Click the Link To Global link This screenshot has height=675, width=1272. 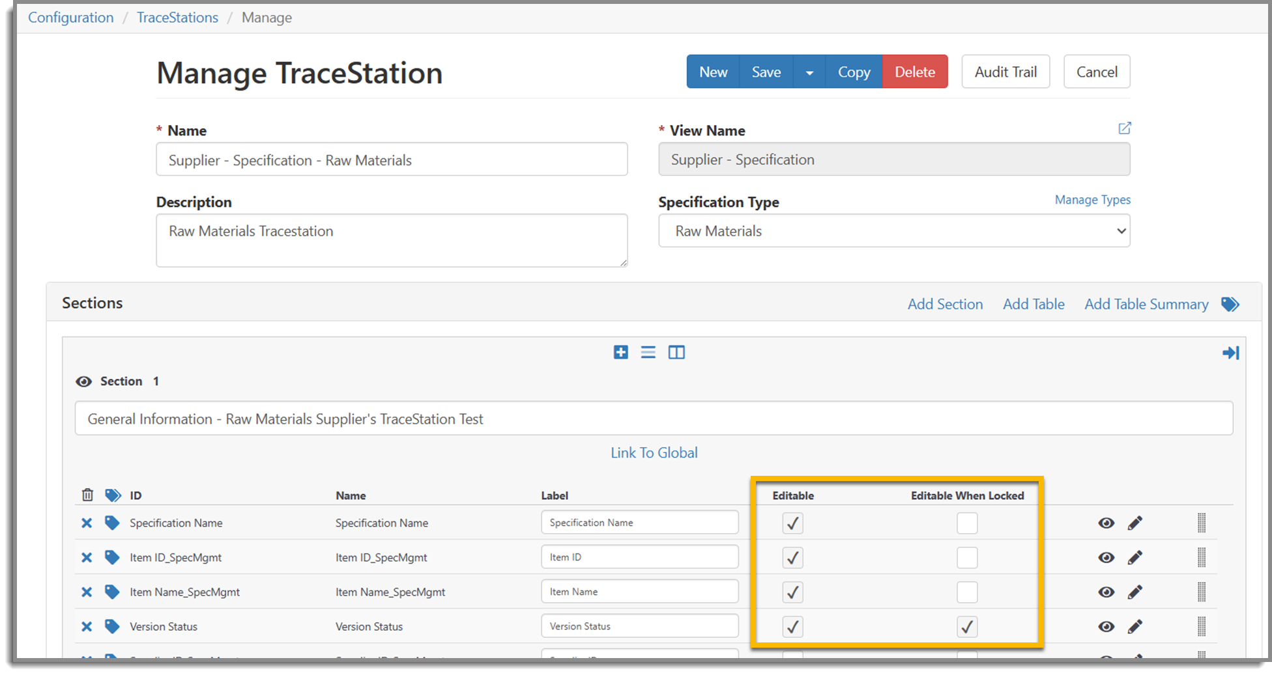[654, 452]
